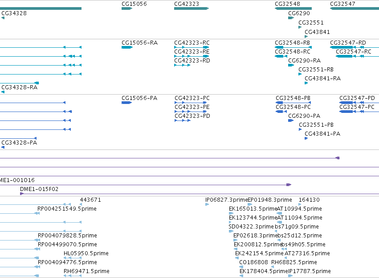Click the CG42323-RE transcript feature
Viewport: 379px width, 278px height.
[x=192, y=56]
